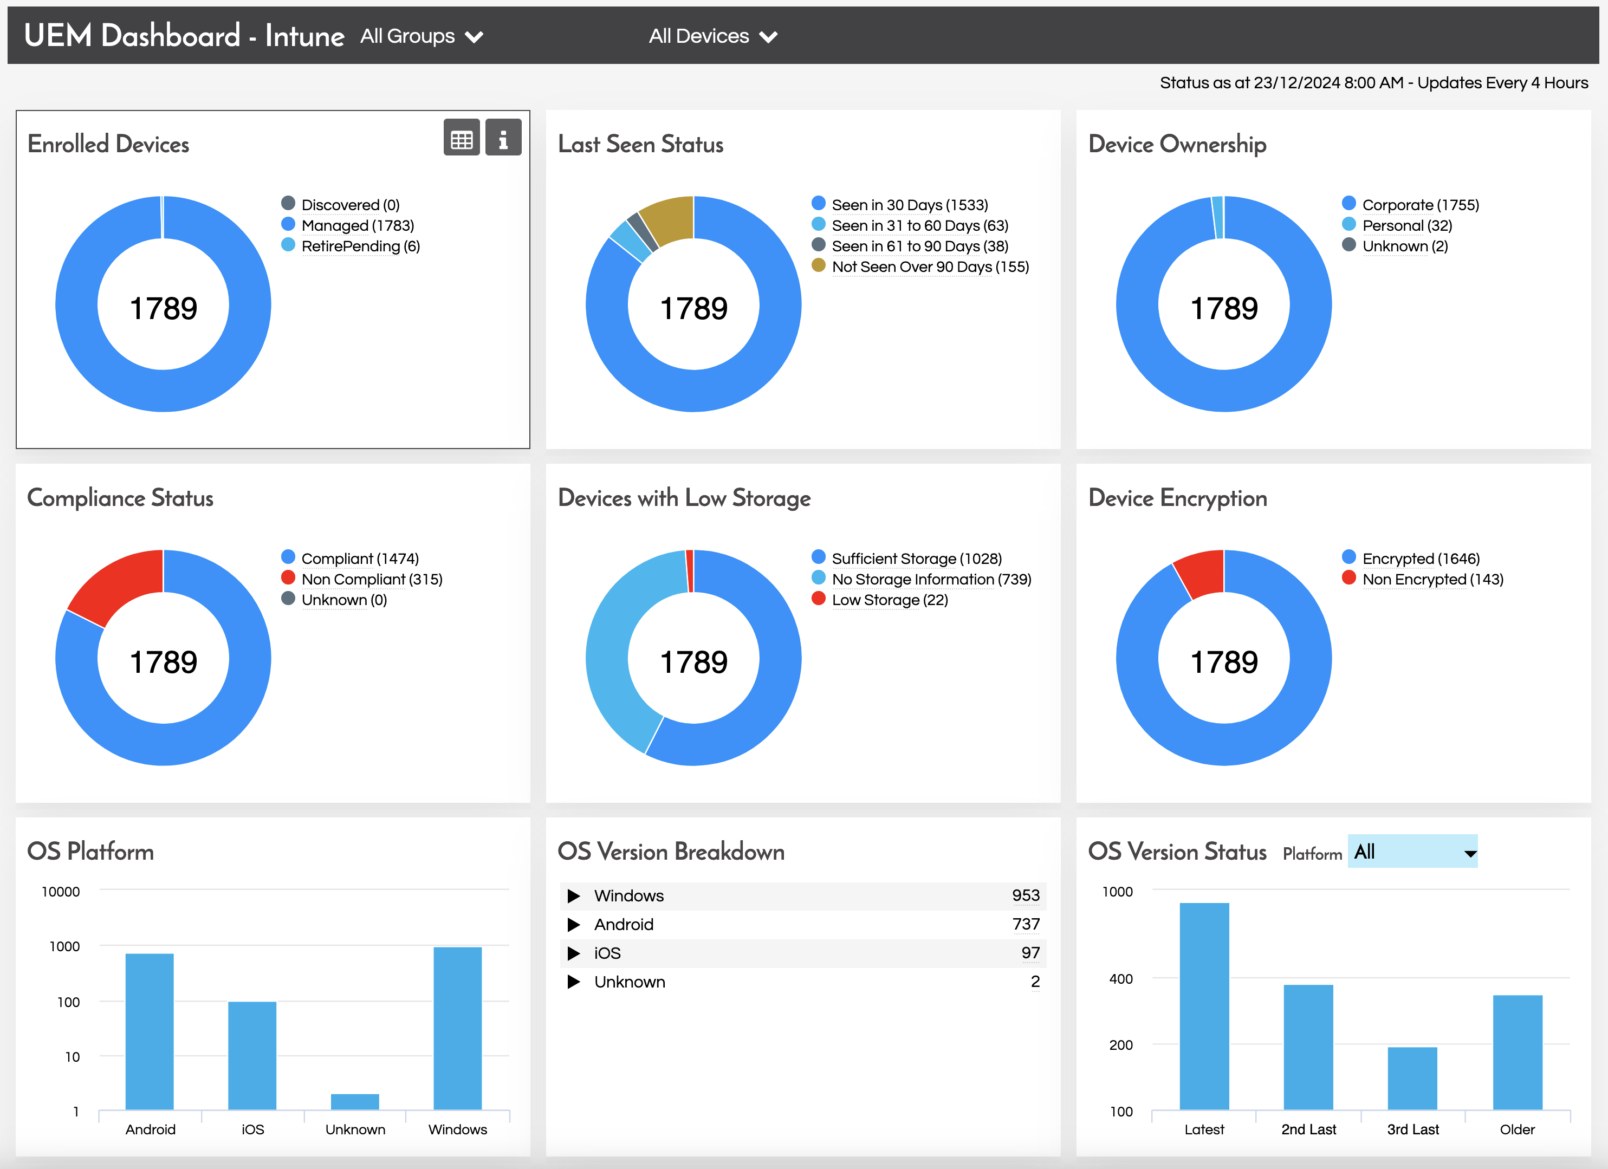Click the Compliance Status card title
This screenshot has height=1169, width=1608.
pyautogui.click(x=120, y=498)
